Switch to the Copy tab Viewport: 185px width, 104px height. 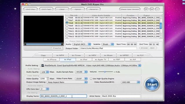(x=43, y=55)
